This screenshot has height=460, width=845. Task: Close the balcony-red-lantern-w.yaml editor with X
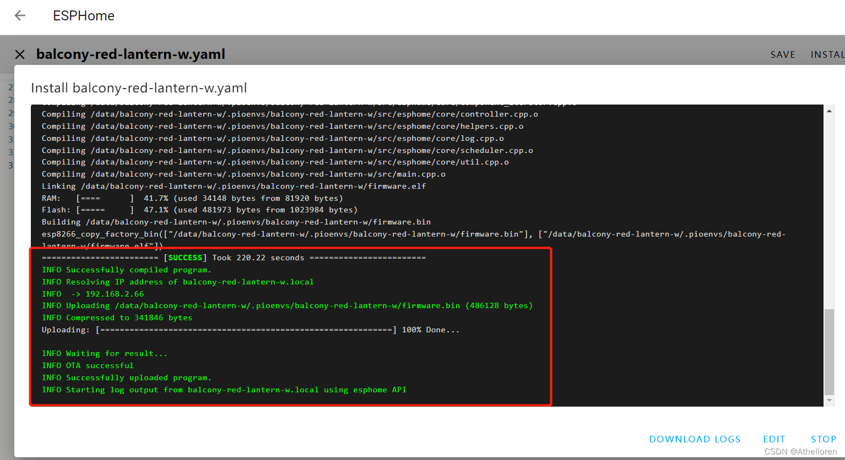[20, 54]
